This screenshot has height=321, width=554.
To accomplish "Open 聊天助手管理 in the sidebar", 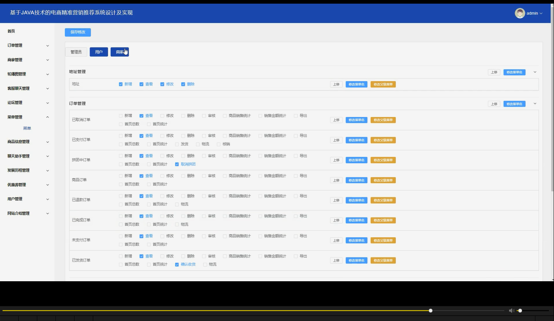I will click(27, 156).
